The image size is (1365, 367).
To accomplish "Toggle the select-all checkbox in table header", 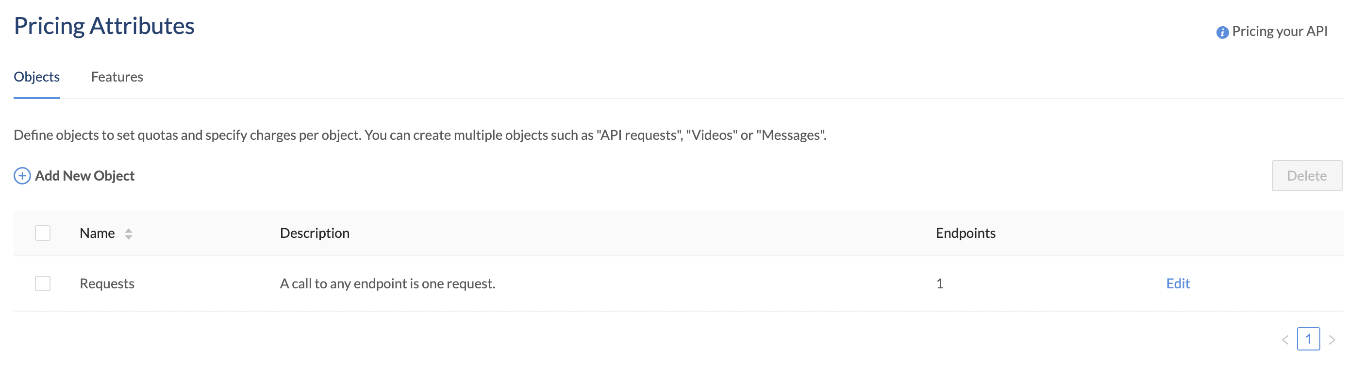I will pyautogui.click(x=42, y=233).
